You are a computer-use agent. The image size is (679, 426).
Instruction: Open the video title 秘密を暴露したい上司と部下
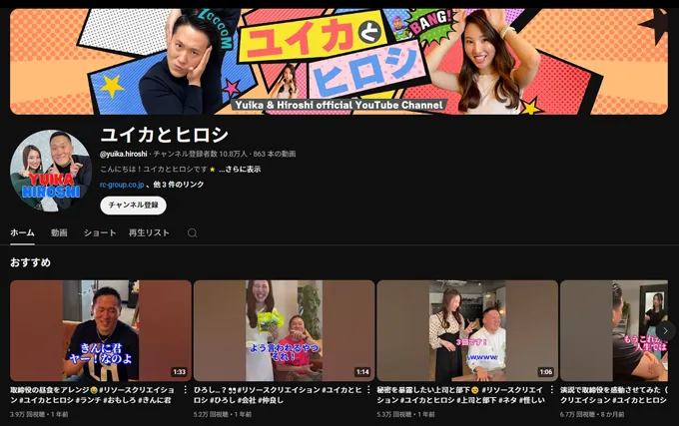[460, 395]
